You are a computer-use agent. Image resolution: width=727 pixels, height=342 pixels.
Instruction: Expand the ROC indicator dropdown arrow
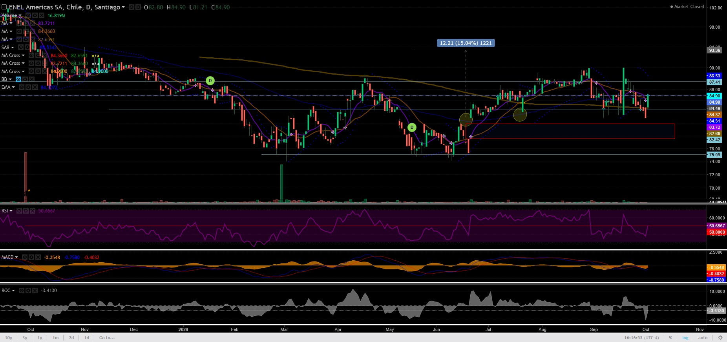coord(13,291)
